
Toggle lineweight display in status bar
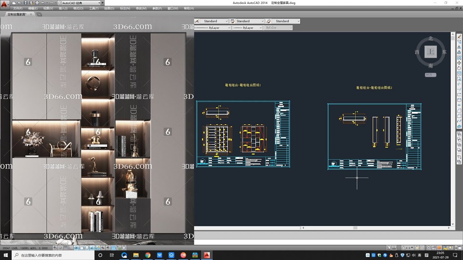(x=108, y=248)
